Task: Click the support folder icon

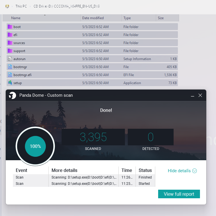Action: 10,51
